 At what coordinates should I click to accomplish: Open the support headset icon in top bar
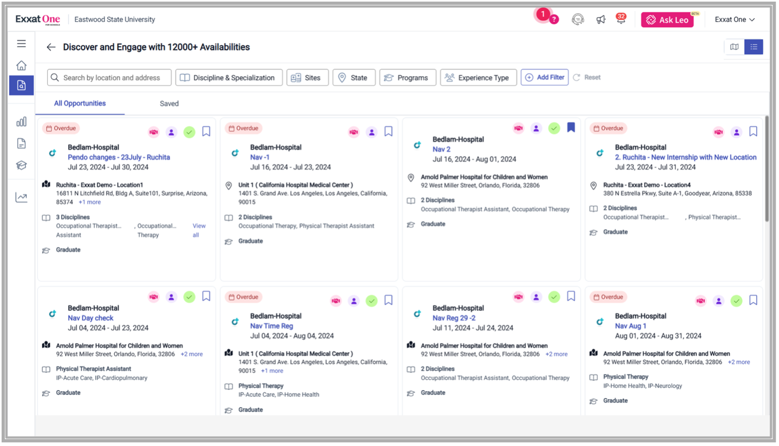578,19
